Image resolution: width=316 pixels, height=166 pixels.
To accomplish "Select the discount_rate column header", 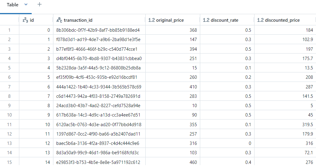I will click(x=224, y=20).
